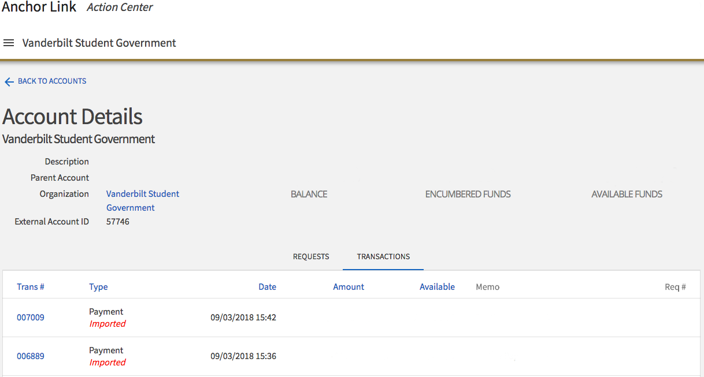Viewport: 704px width, 377px height.
Task: Click the Memo column header
Action: [487, 287]
